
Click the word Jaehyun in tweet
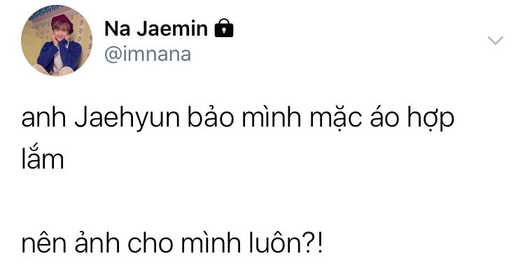(x=127, y=118)
